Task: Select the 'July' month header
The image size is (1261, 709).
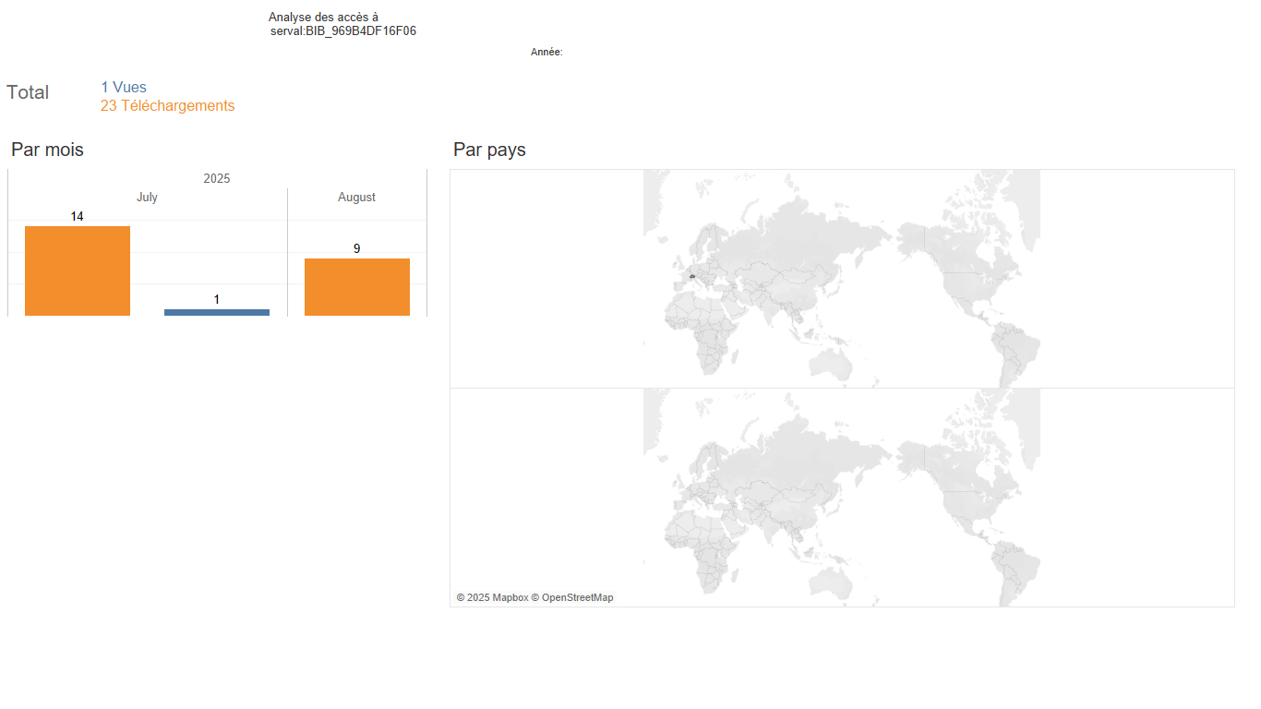Action: (x=147, y=198)
